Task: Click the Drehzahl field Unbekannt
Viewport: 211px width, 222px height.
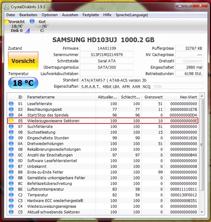Action: coord(189,61)
